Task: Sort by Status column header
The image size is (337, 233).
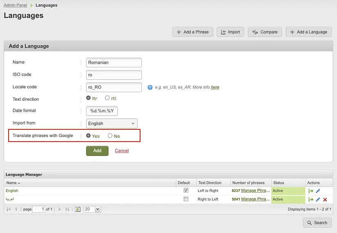Action: 288,183
